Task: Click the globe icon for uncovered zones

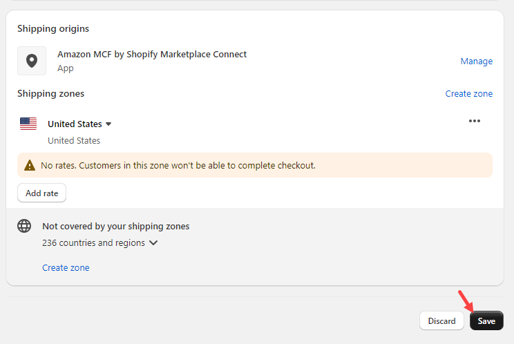Action: point(24,226)
